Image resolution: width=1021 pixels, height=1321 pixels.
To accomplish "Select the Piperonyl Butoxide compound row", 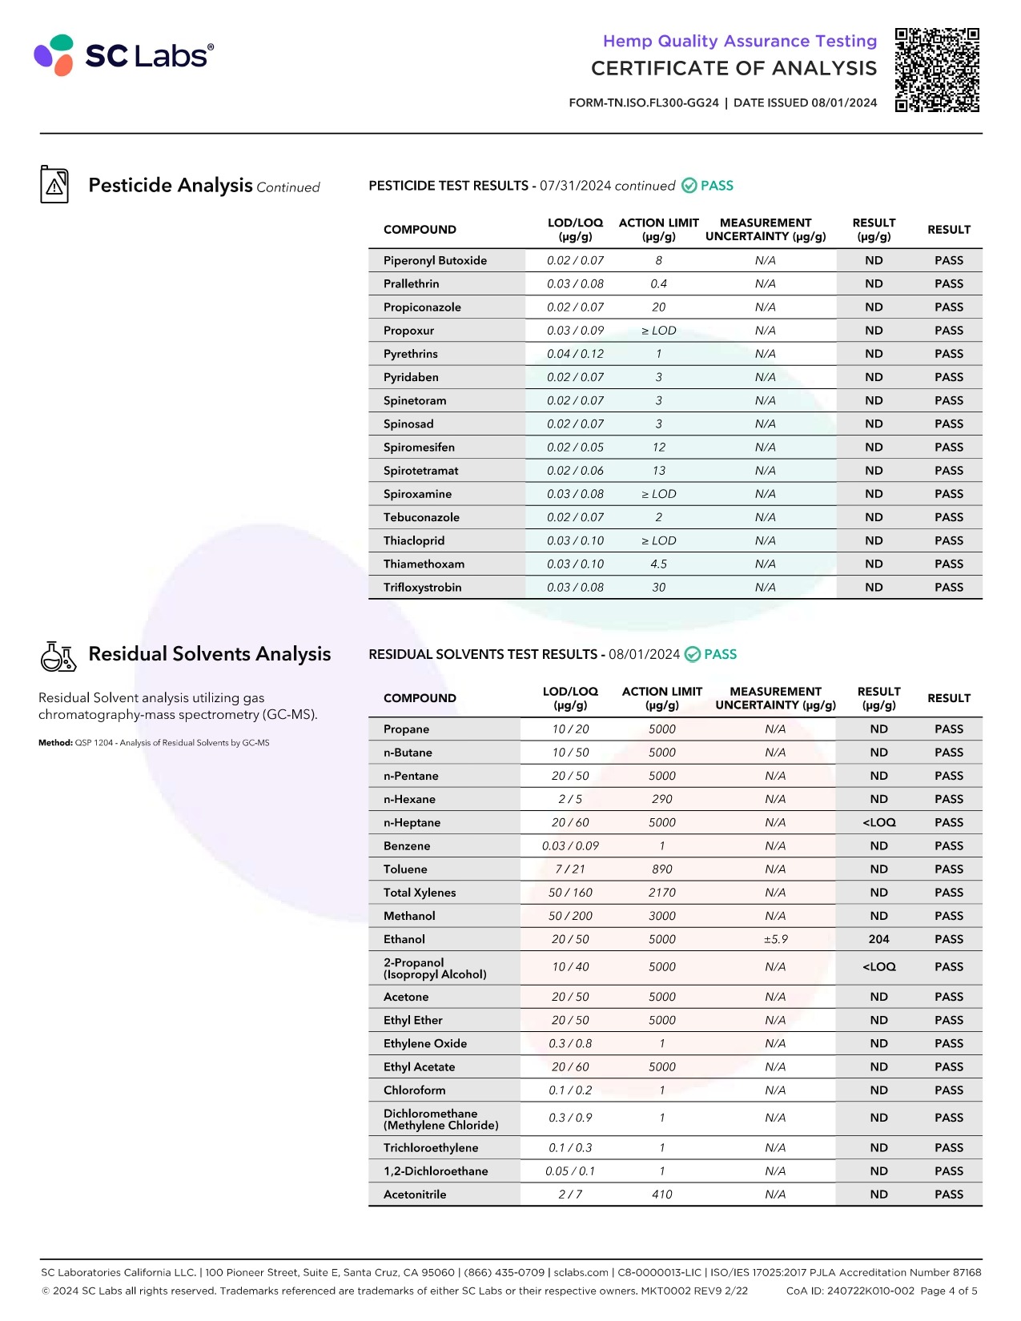I will click(675, 260).
